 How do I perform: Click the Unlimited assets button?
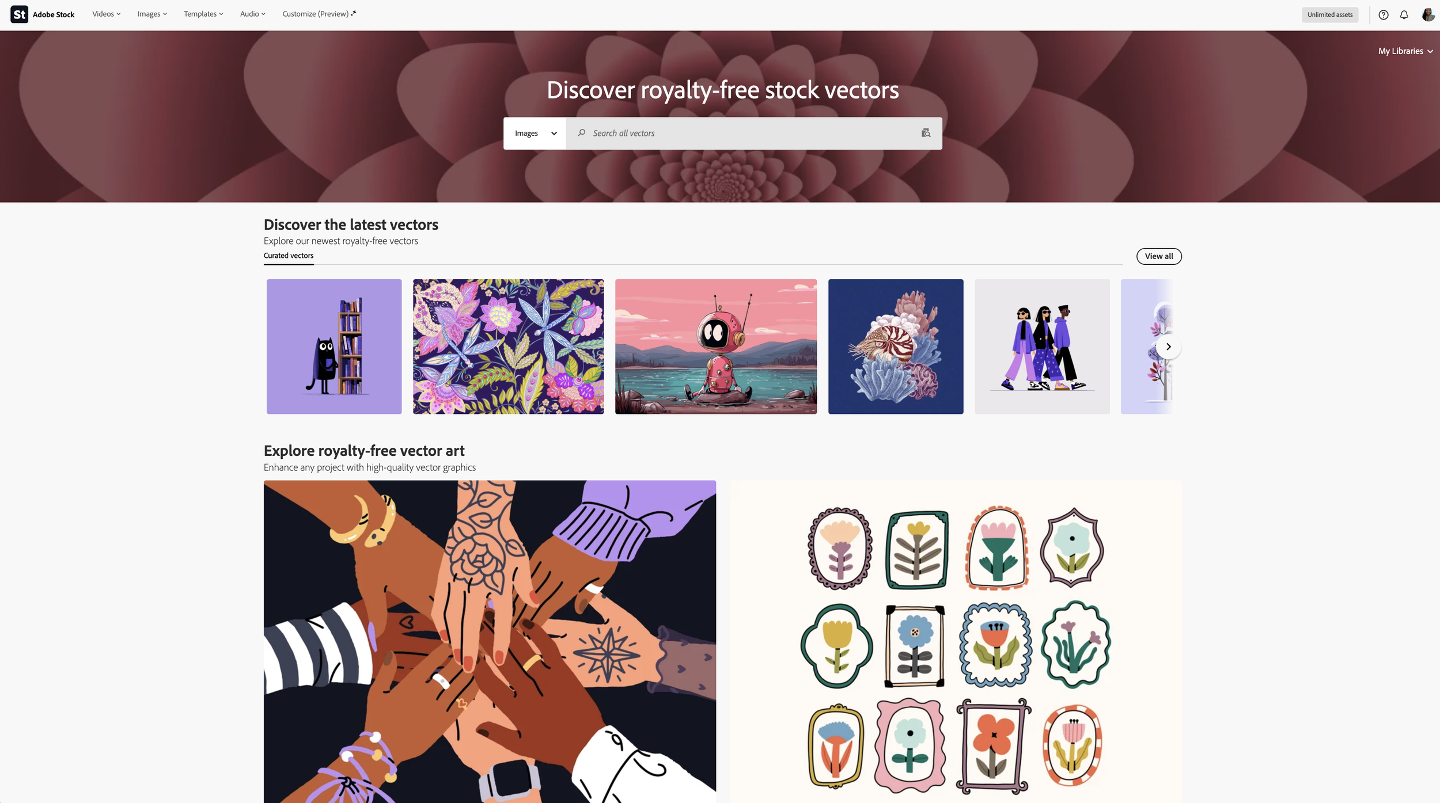point(1330,15)
